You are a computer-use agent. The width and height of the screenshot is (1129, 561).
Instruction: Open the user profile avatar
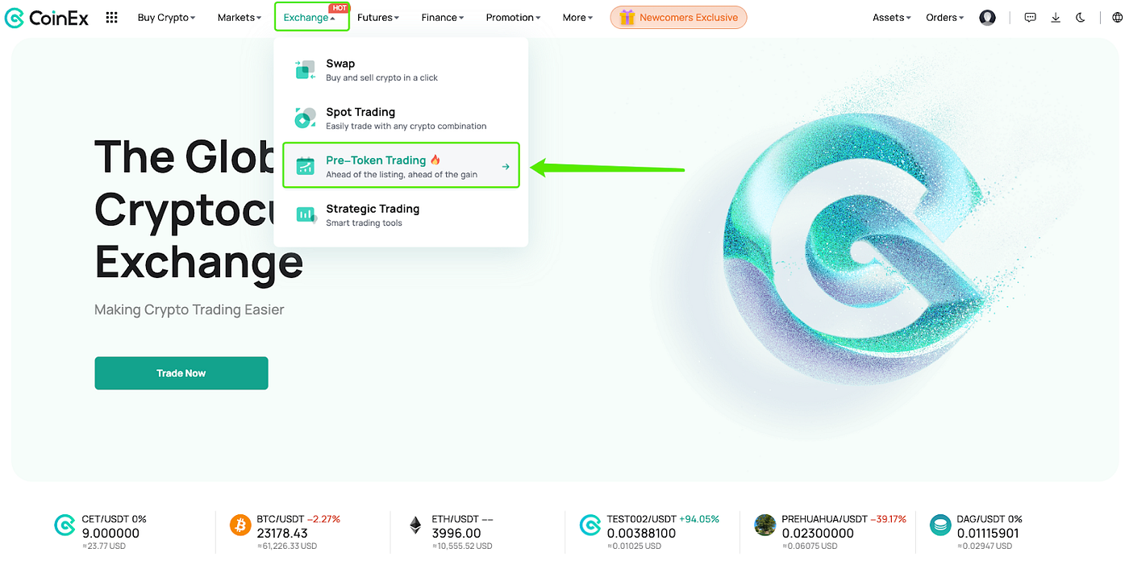coord(987,17)
